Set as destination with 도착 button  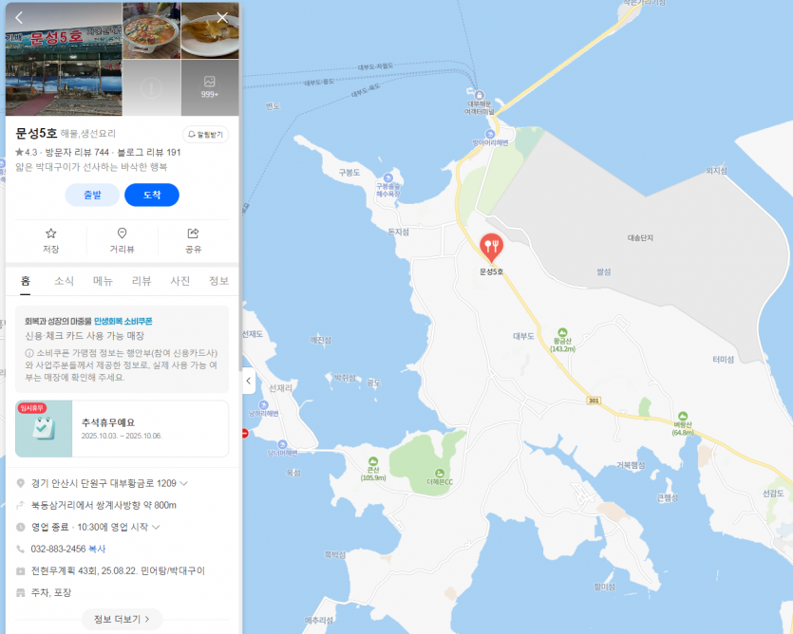152,195
